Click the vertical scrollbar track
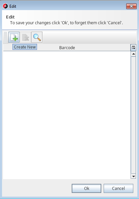This screenshot has height=199, width=139. point(133,115)
